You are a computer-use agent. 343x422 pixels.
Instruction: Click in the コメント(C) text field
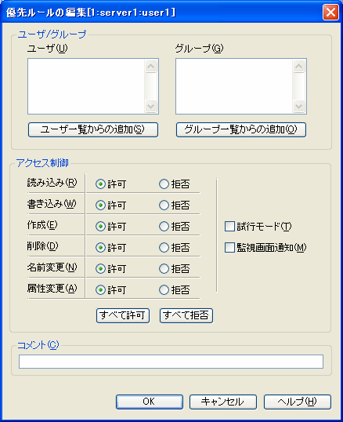tap(171, 362)
